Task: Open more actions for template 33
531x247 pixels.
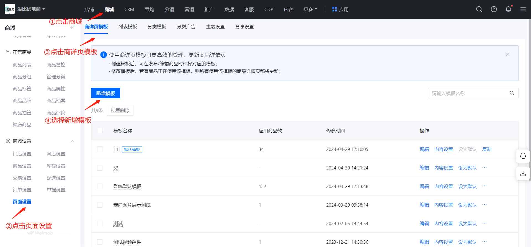Action: (484, 168)
